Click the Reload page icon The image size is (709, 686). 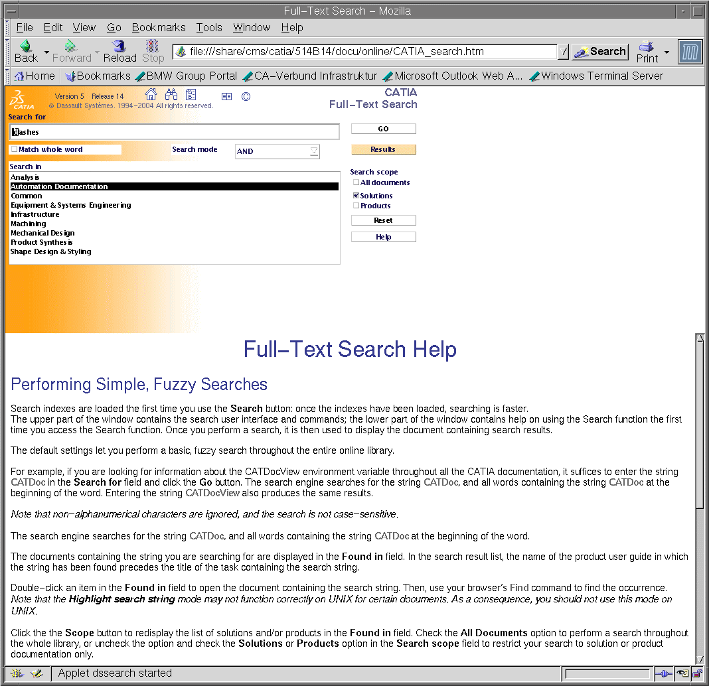tap(119, 46)
